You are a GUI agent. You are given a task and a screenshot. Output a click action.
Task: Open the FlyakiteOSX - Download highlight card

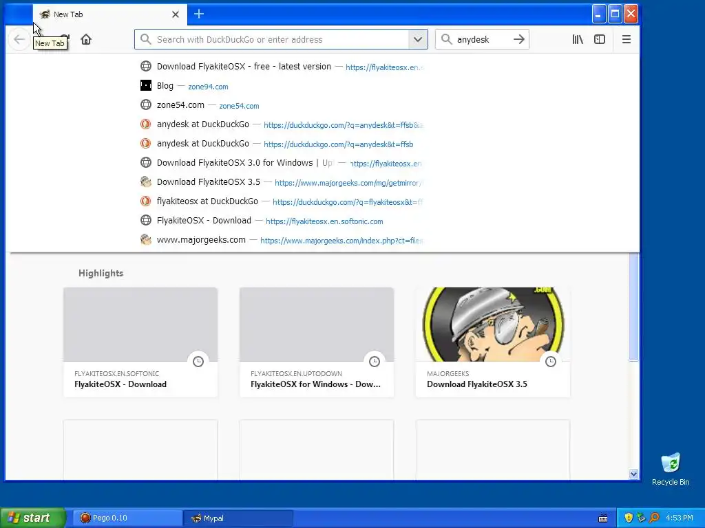(140, 342)
